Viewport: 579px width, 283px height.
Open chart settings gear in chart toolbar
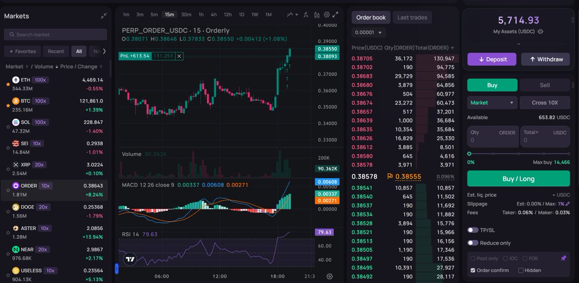coord(328,14)
